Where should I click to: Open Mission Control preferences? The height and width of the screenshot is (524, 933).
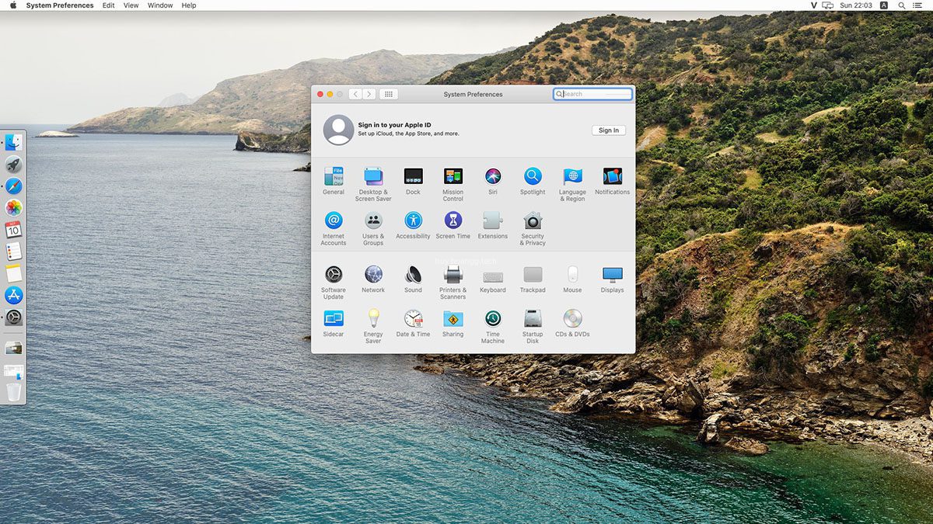coord(453,184)
